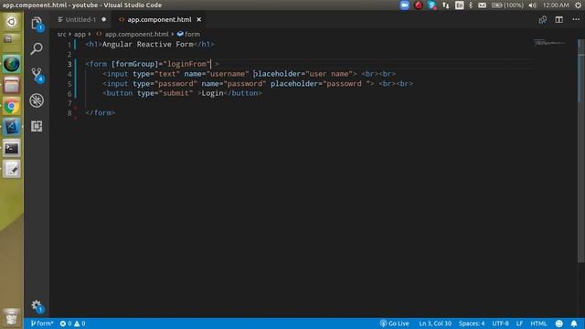Click the "loginFrom" string on line 3

click(x=186, y=64)
